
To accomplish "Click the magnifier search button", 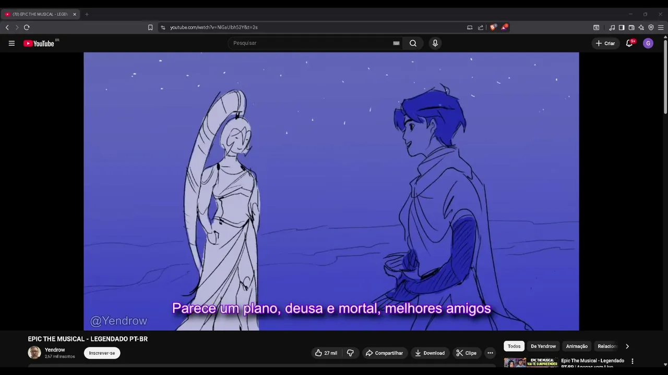I will [x=413, y=43].
